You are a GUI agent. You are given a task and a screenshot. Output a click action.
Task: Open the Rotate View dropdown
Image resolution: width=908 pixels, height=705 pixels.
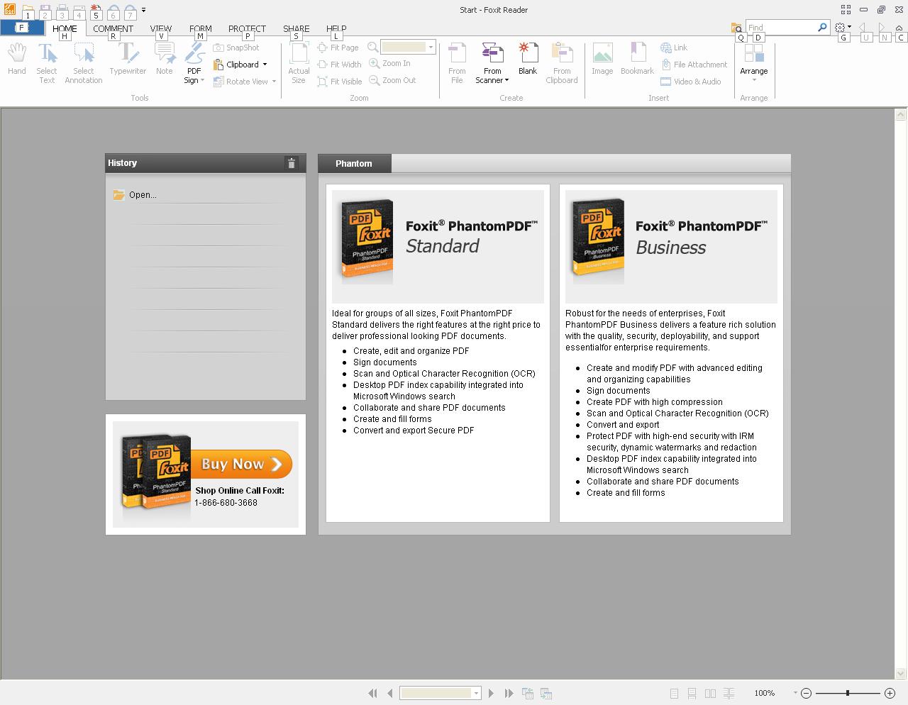[274, 82]
